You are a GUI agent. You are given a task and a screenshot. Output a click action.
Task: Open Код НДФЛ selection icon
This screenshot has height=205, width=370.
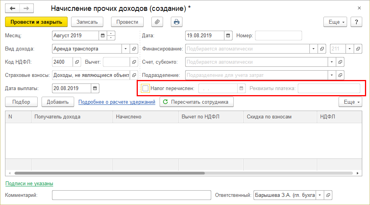[x=76, y=62]
